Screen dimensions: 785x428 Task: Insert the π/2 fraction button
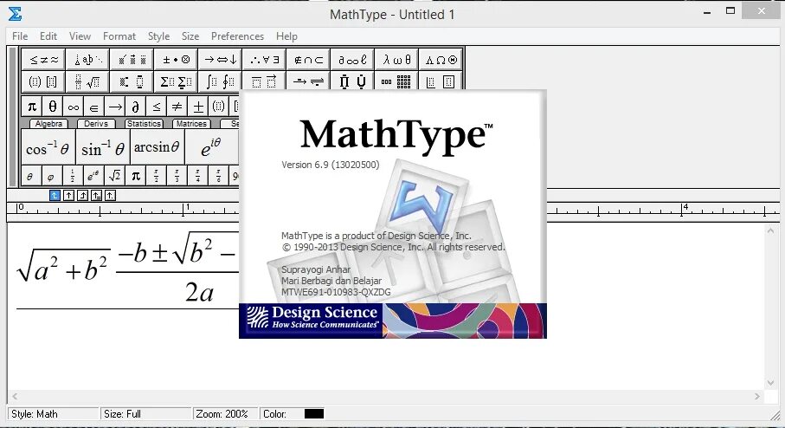[x=156, y=176]
